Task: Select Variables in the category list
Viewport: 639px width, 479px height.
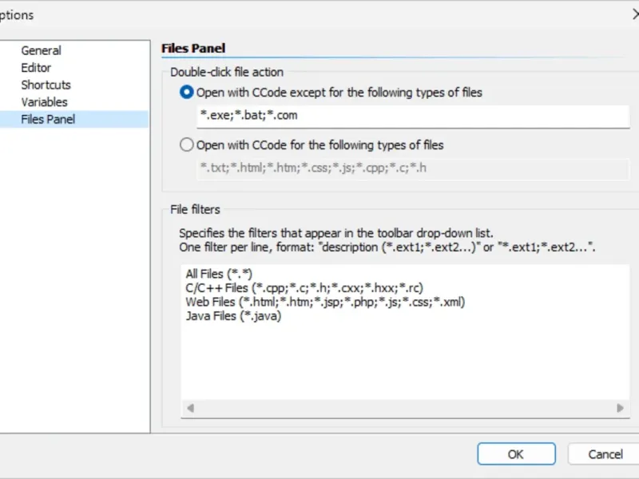Action: (44, 102)
